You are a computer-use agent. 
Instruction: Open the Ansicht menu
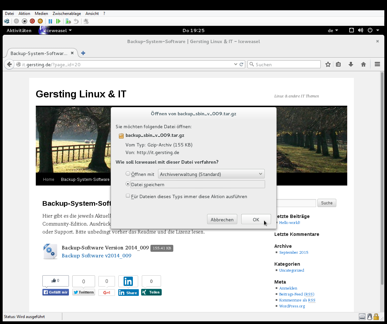(x=92, y=14)
